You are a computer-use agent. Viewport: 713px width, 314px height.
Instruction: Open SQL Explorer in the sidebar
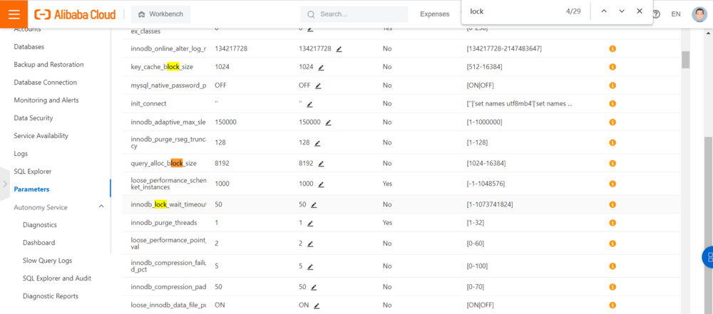point(33,172)
